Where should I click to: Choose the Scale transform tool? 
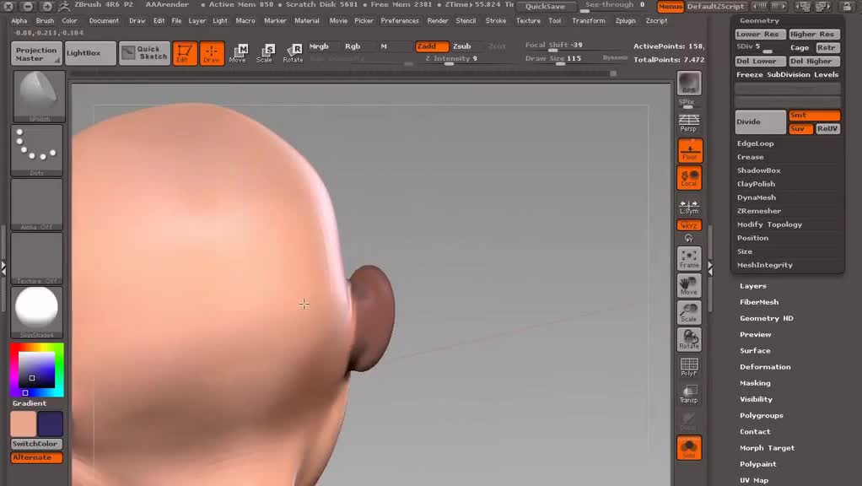coord(265,53)
